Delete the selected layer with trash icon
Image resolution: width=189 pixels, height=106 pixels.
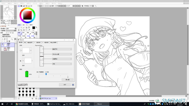[9, 41]
